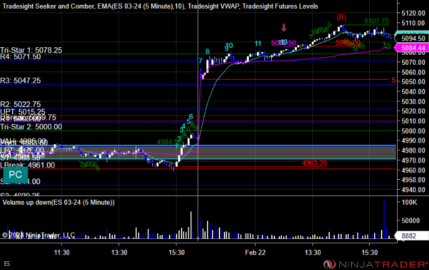
Task: Click the teal PC button
Action: pos(16,175)
